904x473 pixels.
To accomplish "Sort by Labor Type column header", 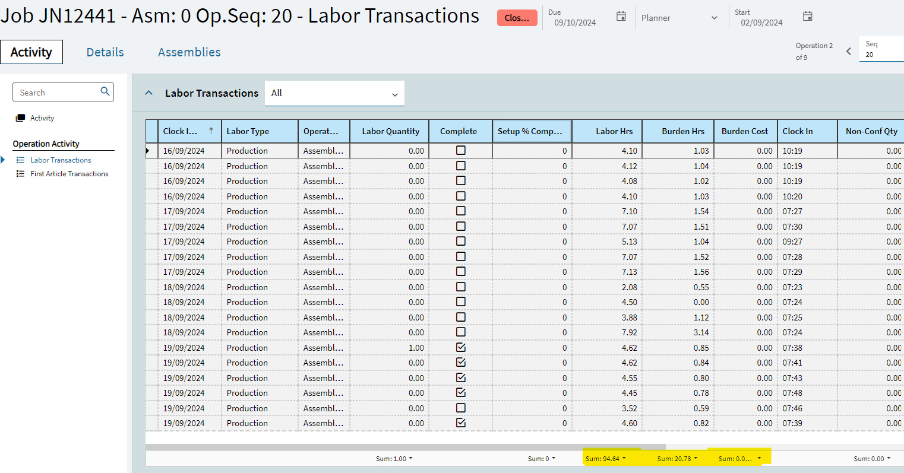I will point(260,131).
